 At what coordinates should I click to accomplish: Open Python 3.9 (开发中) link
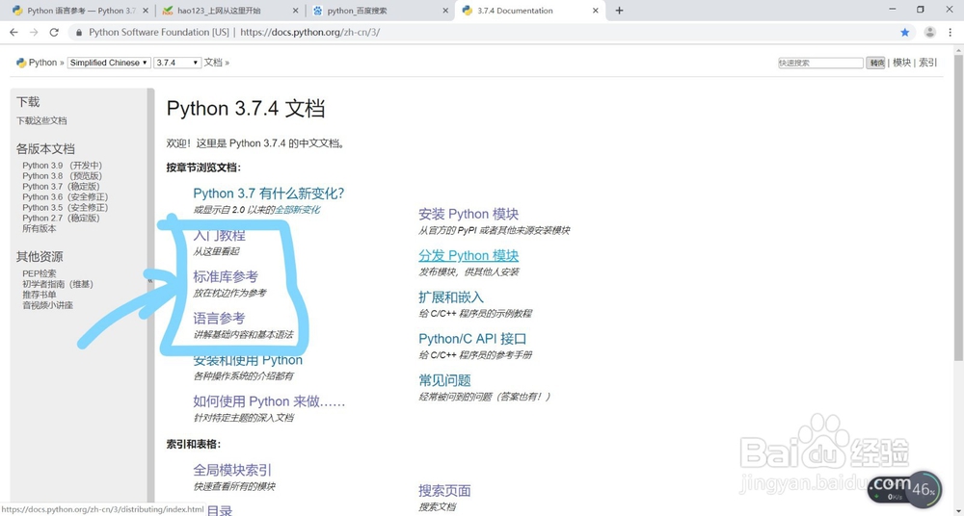pyautogui.click(x=62, y=166)
